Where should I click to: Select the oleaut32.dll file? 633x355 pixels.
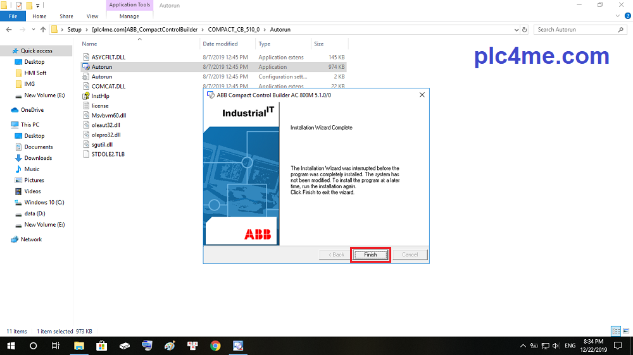[x=106, y=125]
